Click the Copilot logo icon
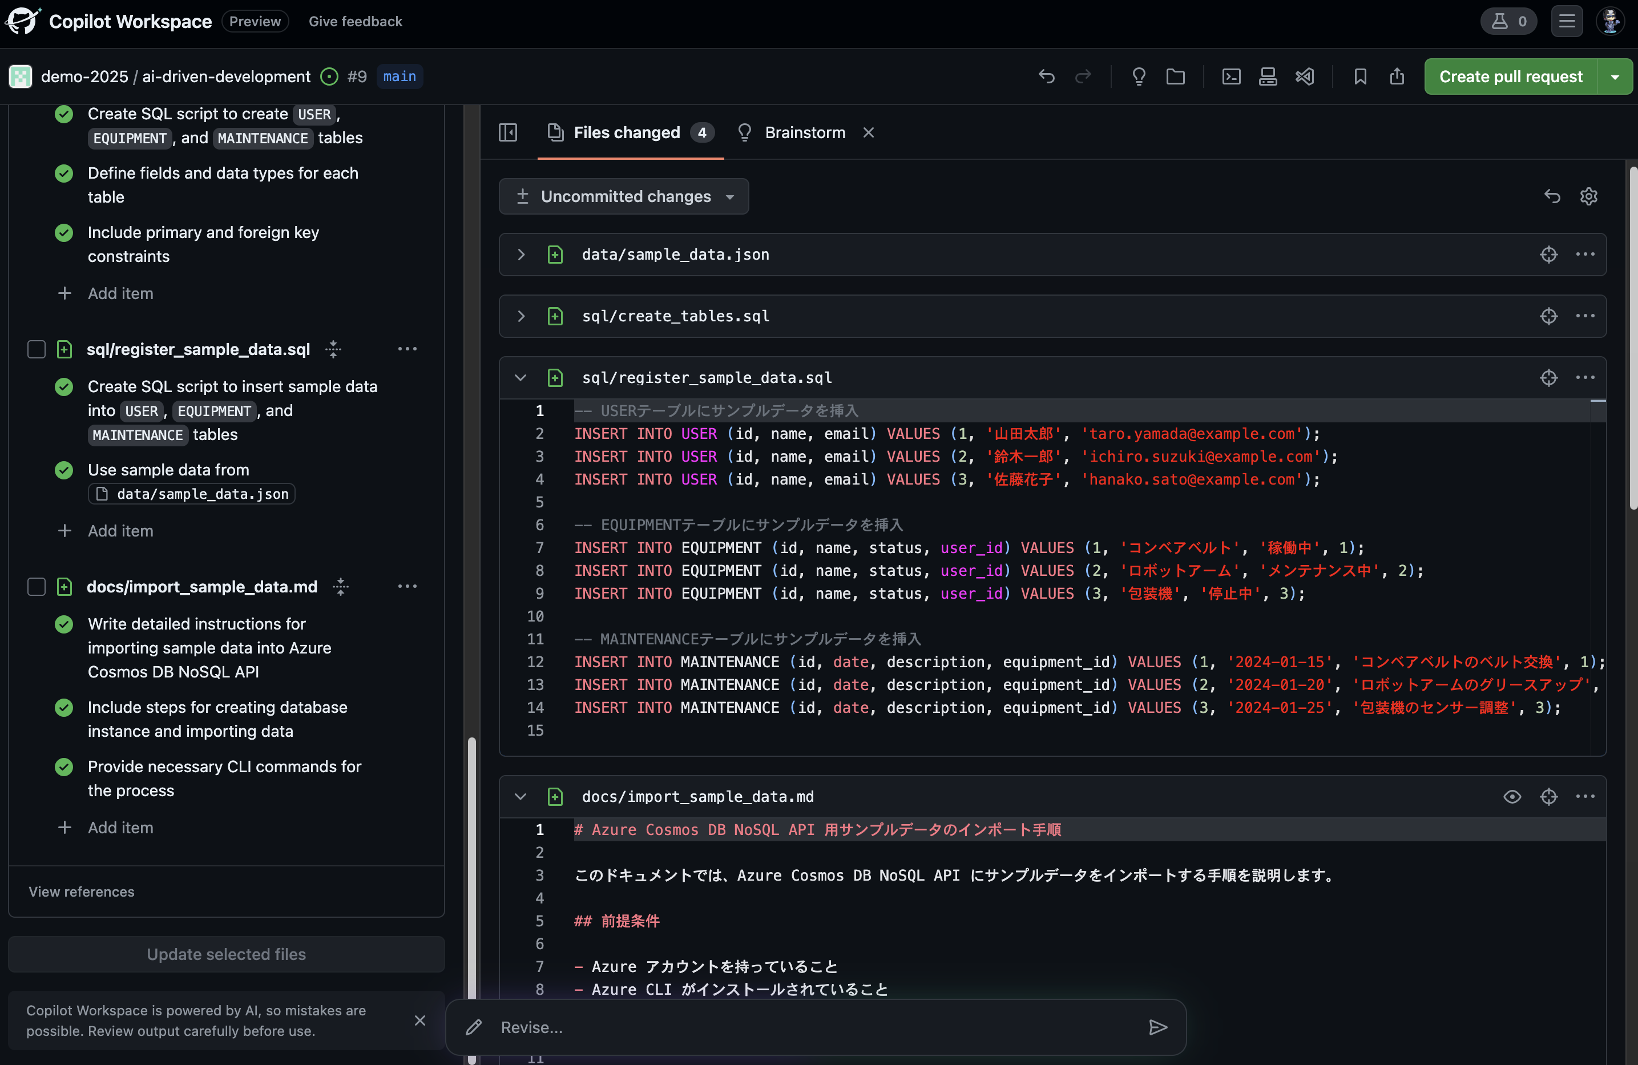This screenshot has width=1638, height=1065. pyautogui.click(x=23, y=21)
